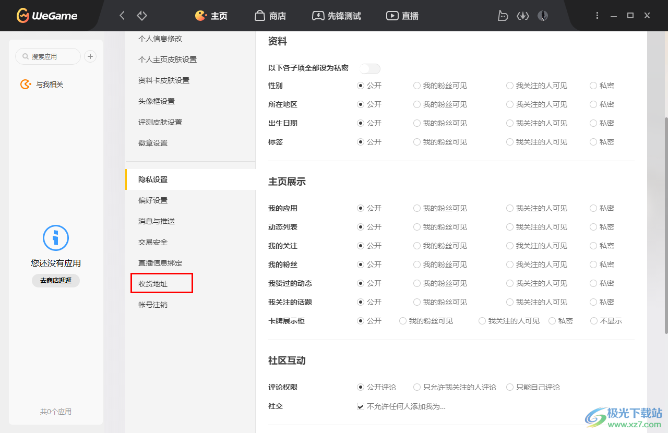The image size is (668, 433).
Task: Open the three-dot more menu
Action: pyautogui.click(x=598, y=16)
